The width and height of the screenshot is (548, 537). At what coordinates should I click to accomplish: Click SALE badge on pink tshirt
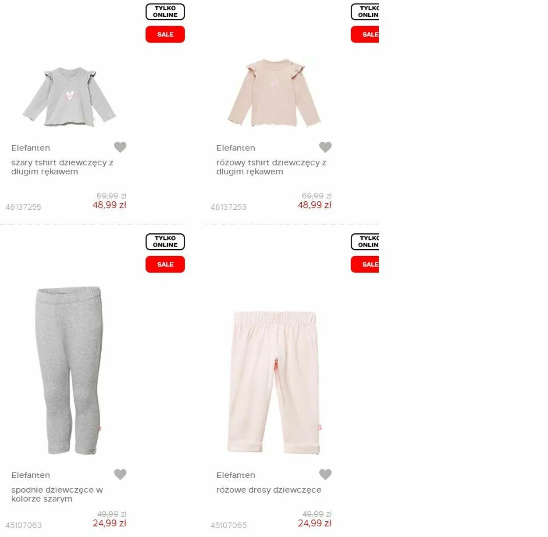click(365, 34)
